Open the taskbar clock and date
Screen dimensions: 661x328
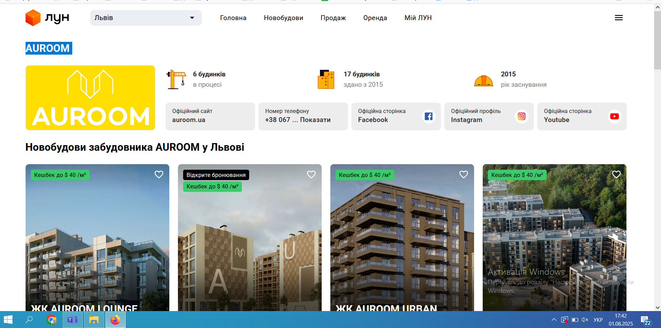pyautogui.click(x=621, y=320)
